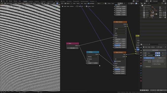Open the Help menu
Screen dimensions: 167x93
click(x=20, y=1)
